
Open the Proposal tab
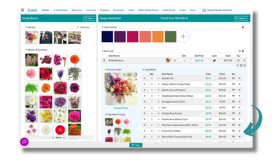[x=104, y=10]
